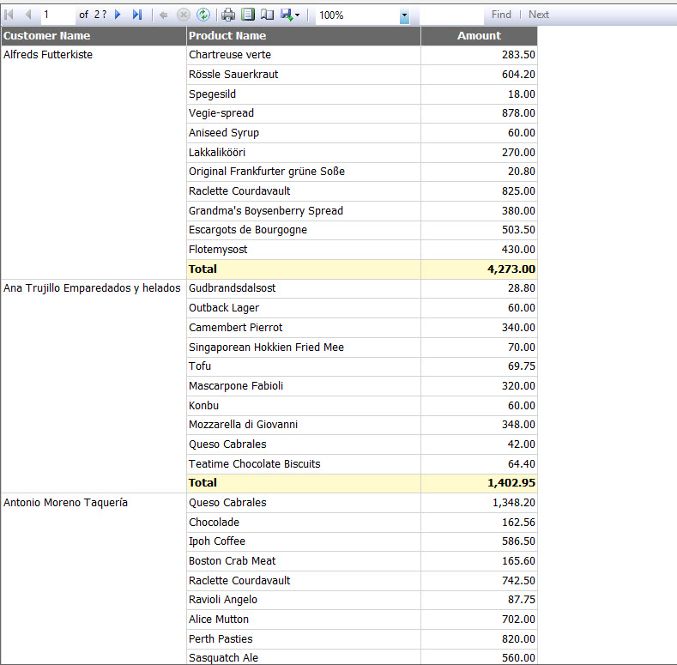This screenshot has width=677, height=665.
Task: Click the Boston Crab Meat cell
Action: pos(304,561)
